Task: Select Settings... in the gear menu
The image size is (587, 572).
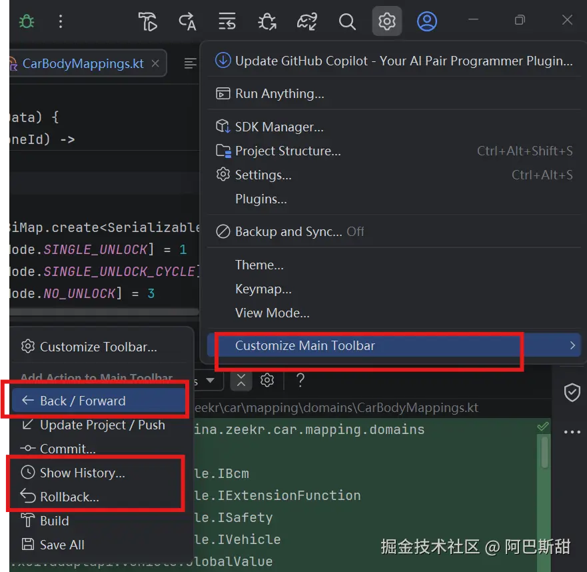Action: click(x=394, y=175)
